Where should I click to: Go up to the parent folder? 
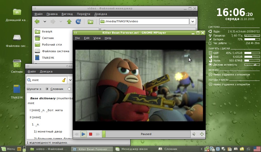pos(69,21)
